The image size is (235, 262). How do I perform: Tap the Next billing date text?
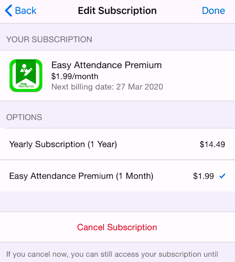point(107,87)
